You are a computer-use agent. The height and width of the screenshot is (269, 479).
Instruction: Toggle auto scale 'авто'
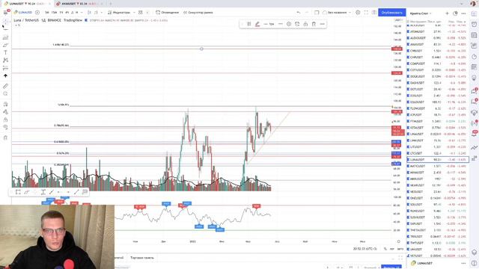[x=400, y=249]
